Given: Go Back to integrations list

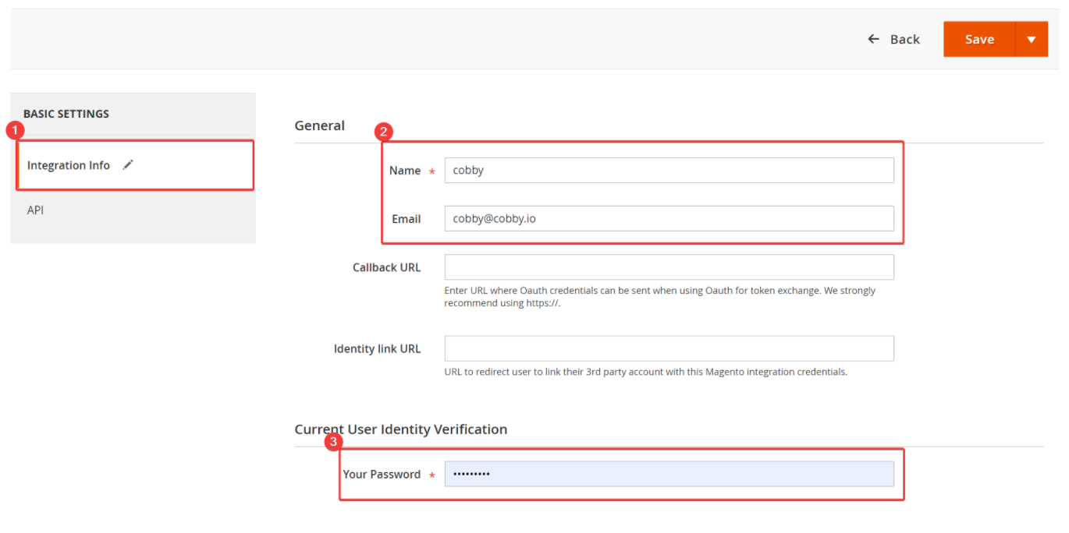Looking at the screenshot, I should click(x=894, y=39).
